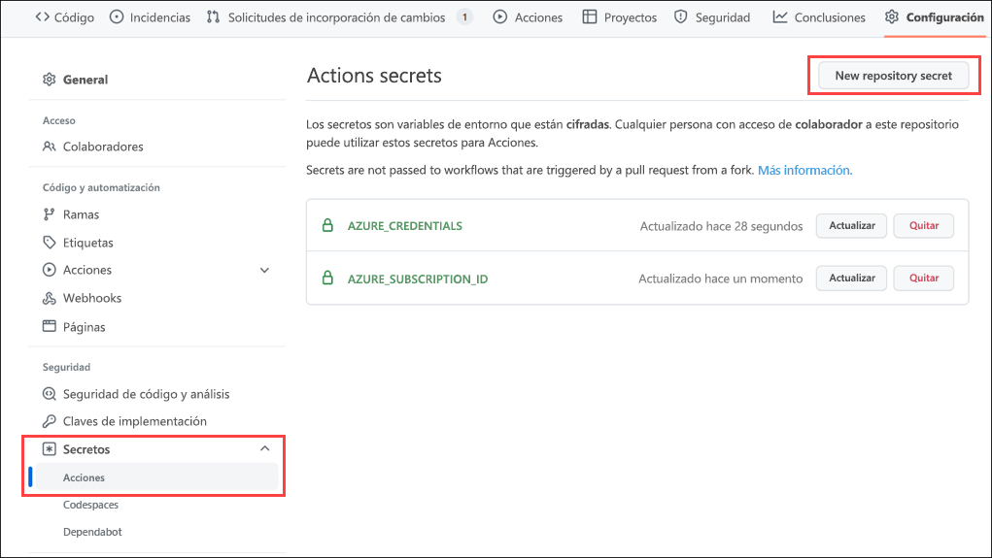Click the Conclusiones graph icon

coord(780,17)
